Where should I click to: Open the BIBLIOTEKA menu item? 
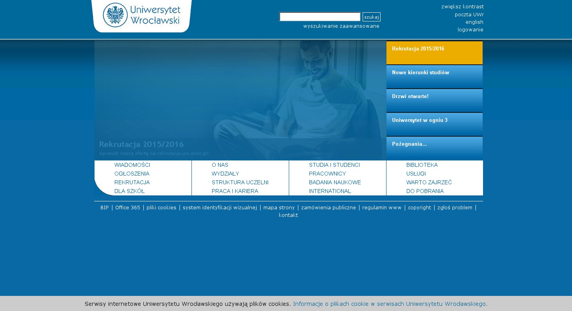422,165
